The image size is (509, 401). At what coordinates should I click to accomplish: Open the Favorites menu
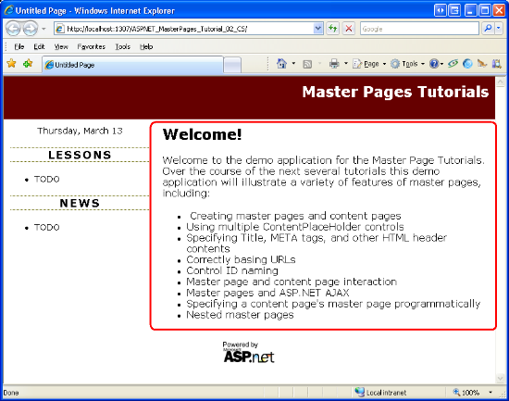click(92, 47)
